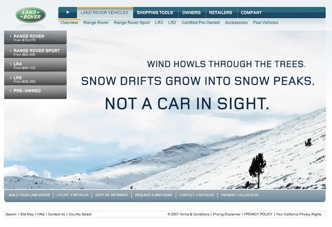Click Build Your Land Rover
The image size is (332, 227).
(x=30, y=195)
